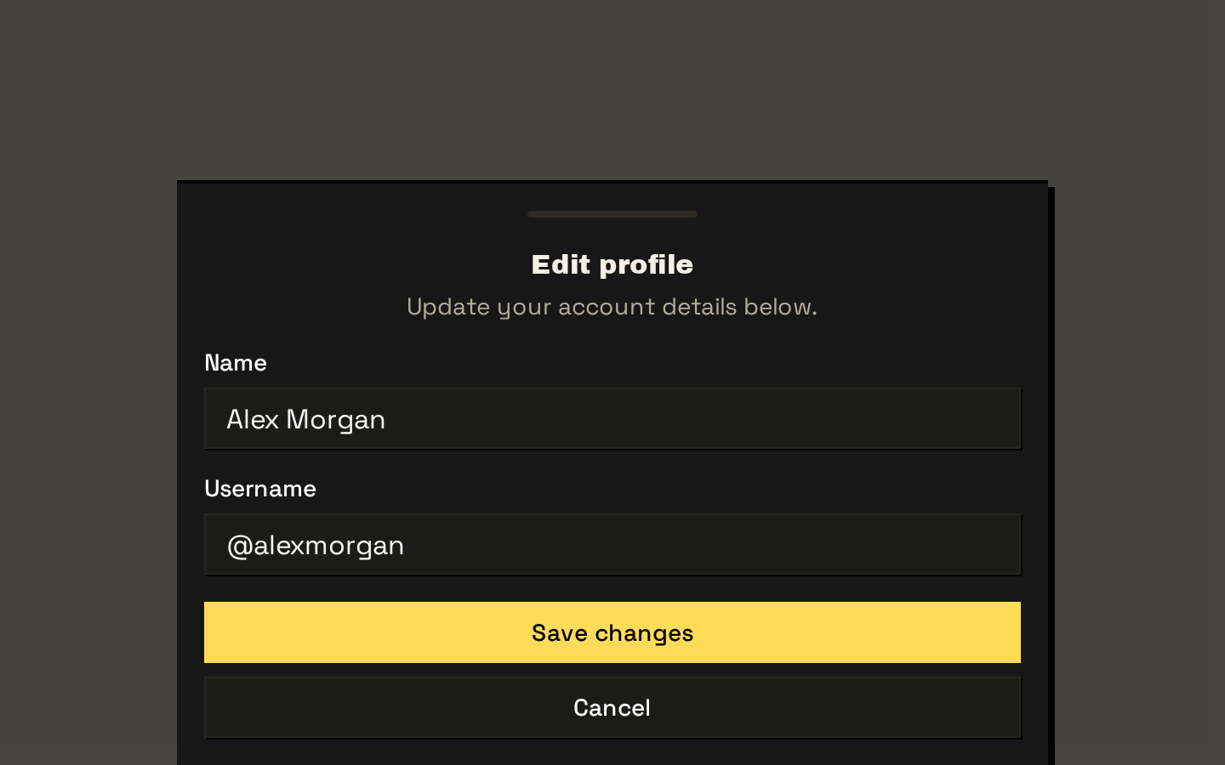1225x765 pixels.
Task: Focus the Name input field
Action: 612,419
